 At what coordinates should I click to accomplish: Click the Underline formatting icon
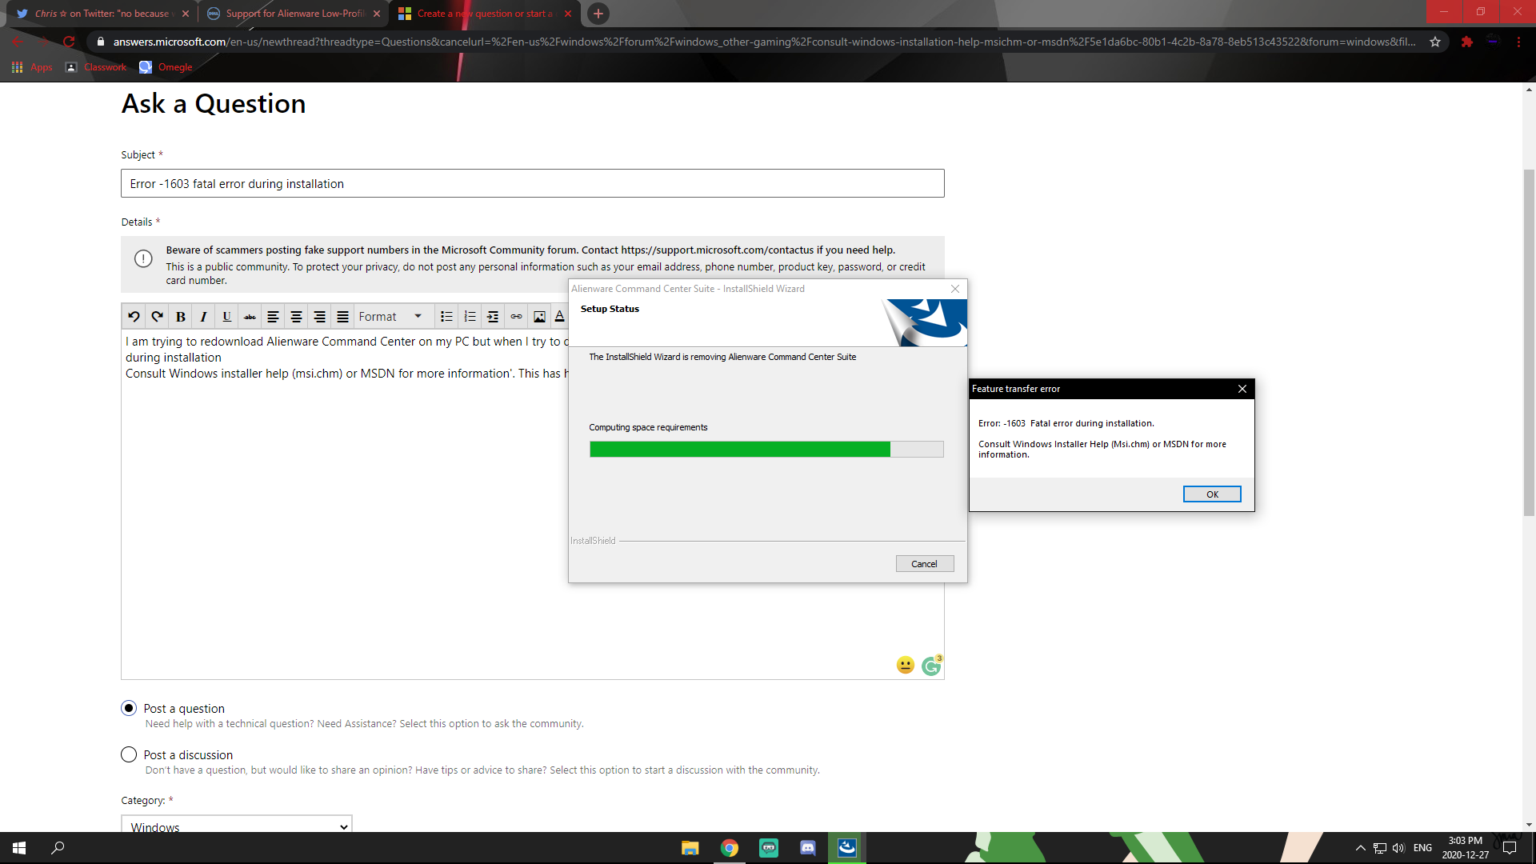(x=227, y=317)
